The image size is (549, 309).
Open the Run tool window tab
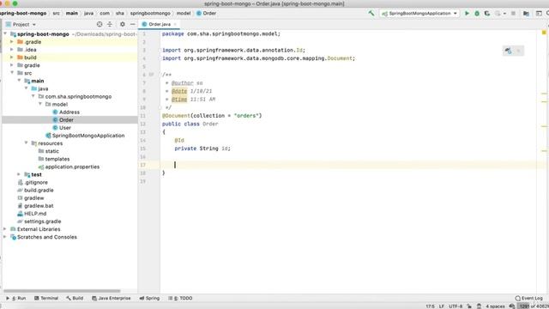[x=16, y=298]
